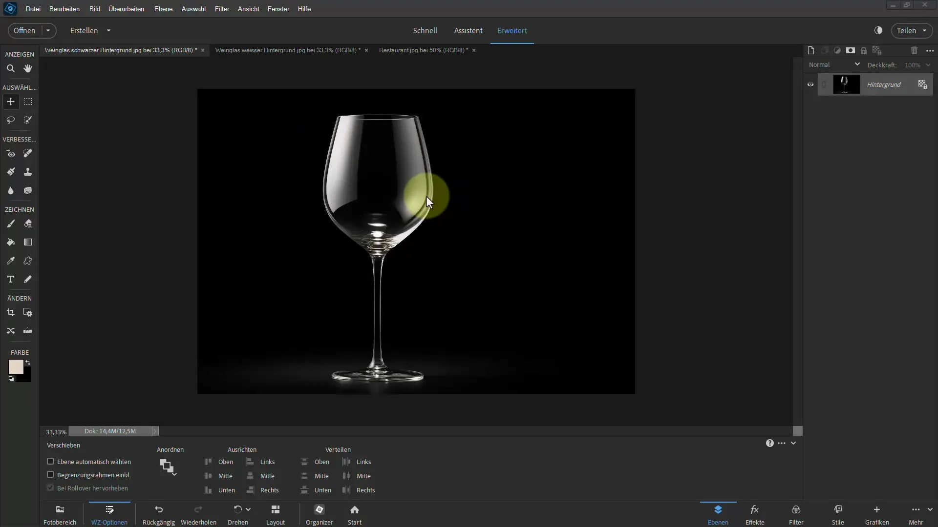
Task: Select the Crop tool
Action: (x=11, y=312)
